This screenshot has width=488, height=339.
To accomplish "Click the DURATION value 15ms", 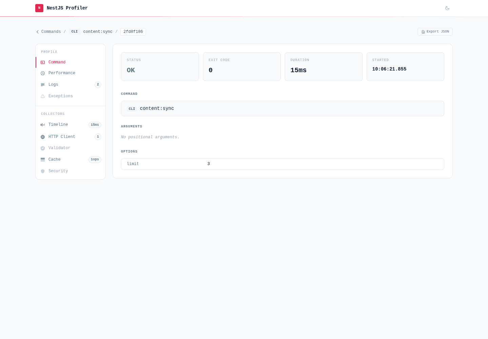I will 299,70.
